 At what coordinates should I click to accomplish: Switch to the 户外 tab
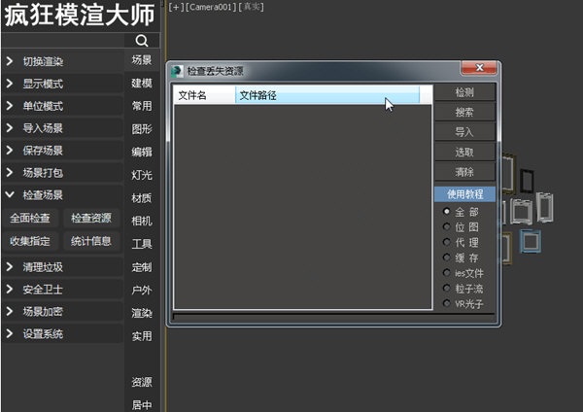click(142, 291)
